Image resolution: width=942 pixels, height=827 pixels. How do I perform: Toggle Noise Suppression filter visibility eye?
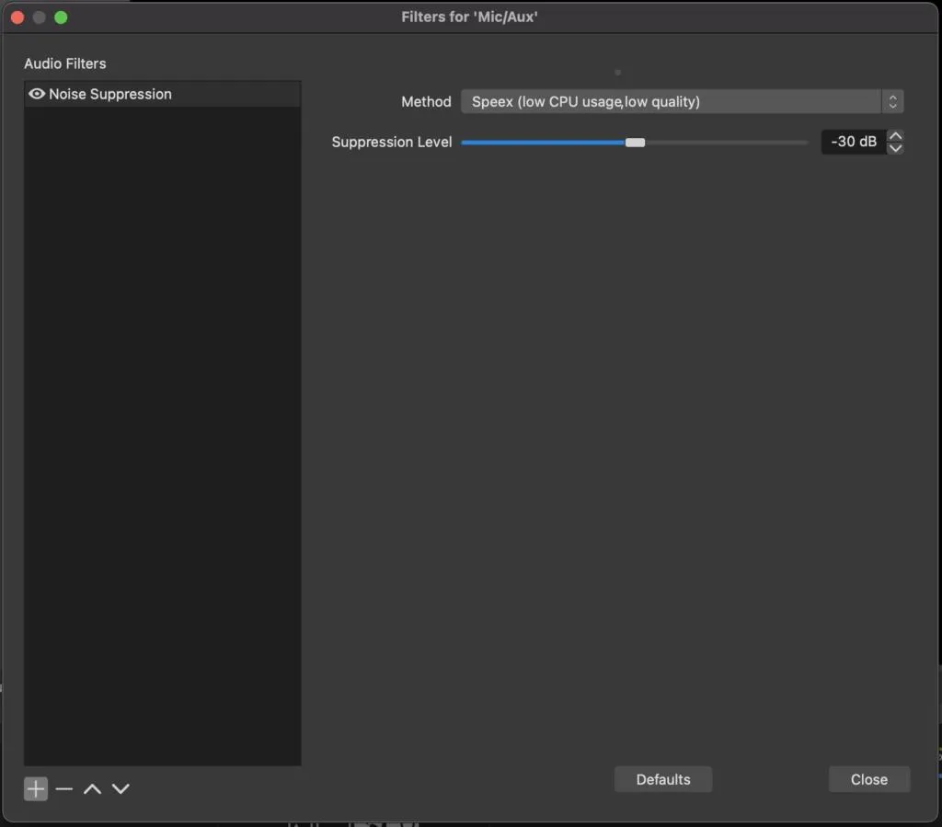pos(37,94)
